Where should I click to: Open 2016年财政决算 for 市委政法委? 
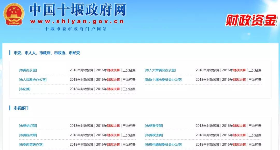234,135
